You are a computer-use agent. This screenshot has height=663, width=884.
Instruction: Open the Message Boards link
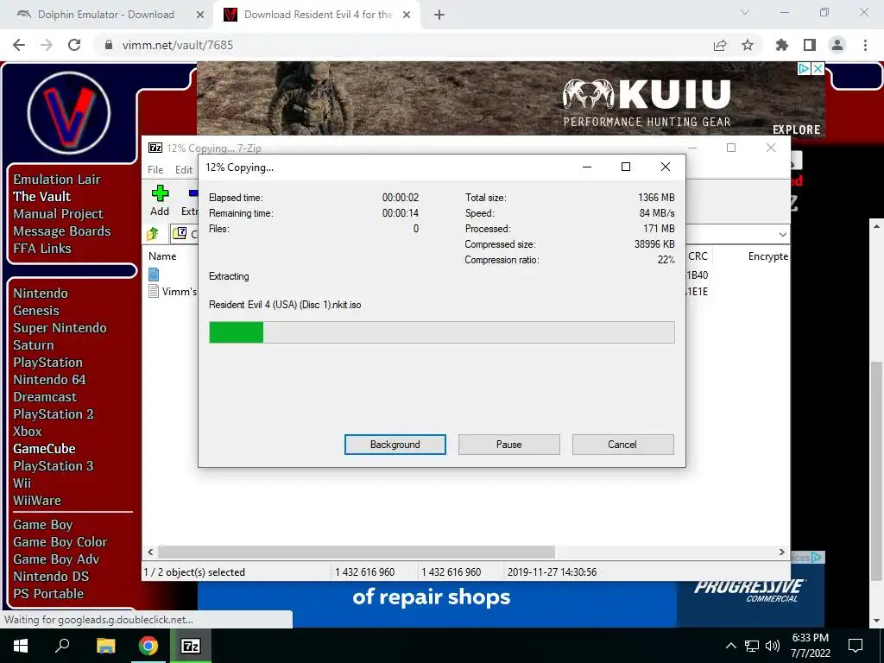(62, 231)
